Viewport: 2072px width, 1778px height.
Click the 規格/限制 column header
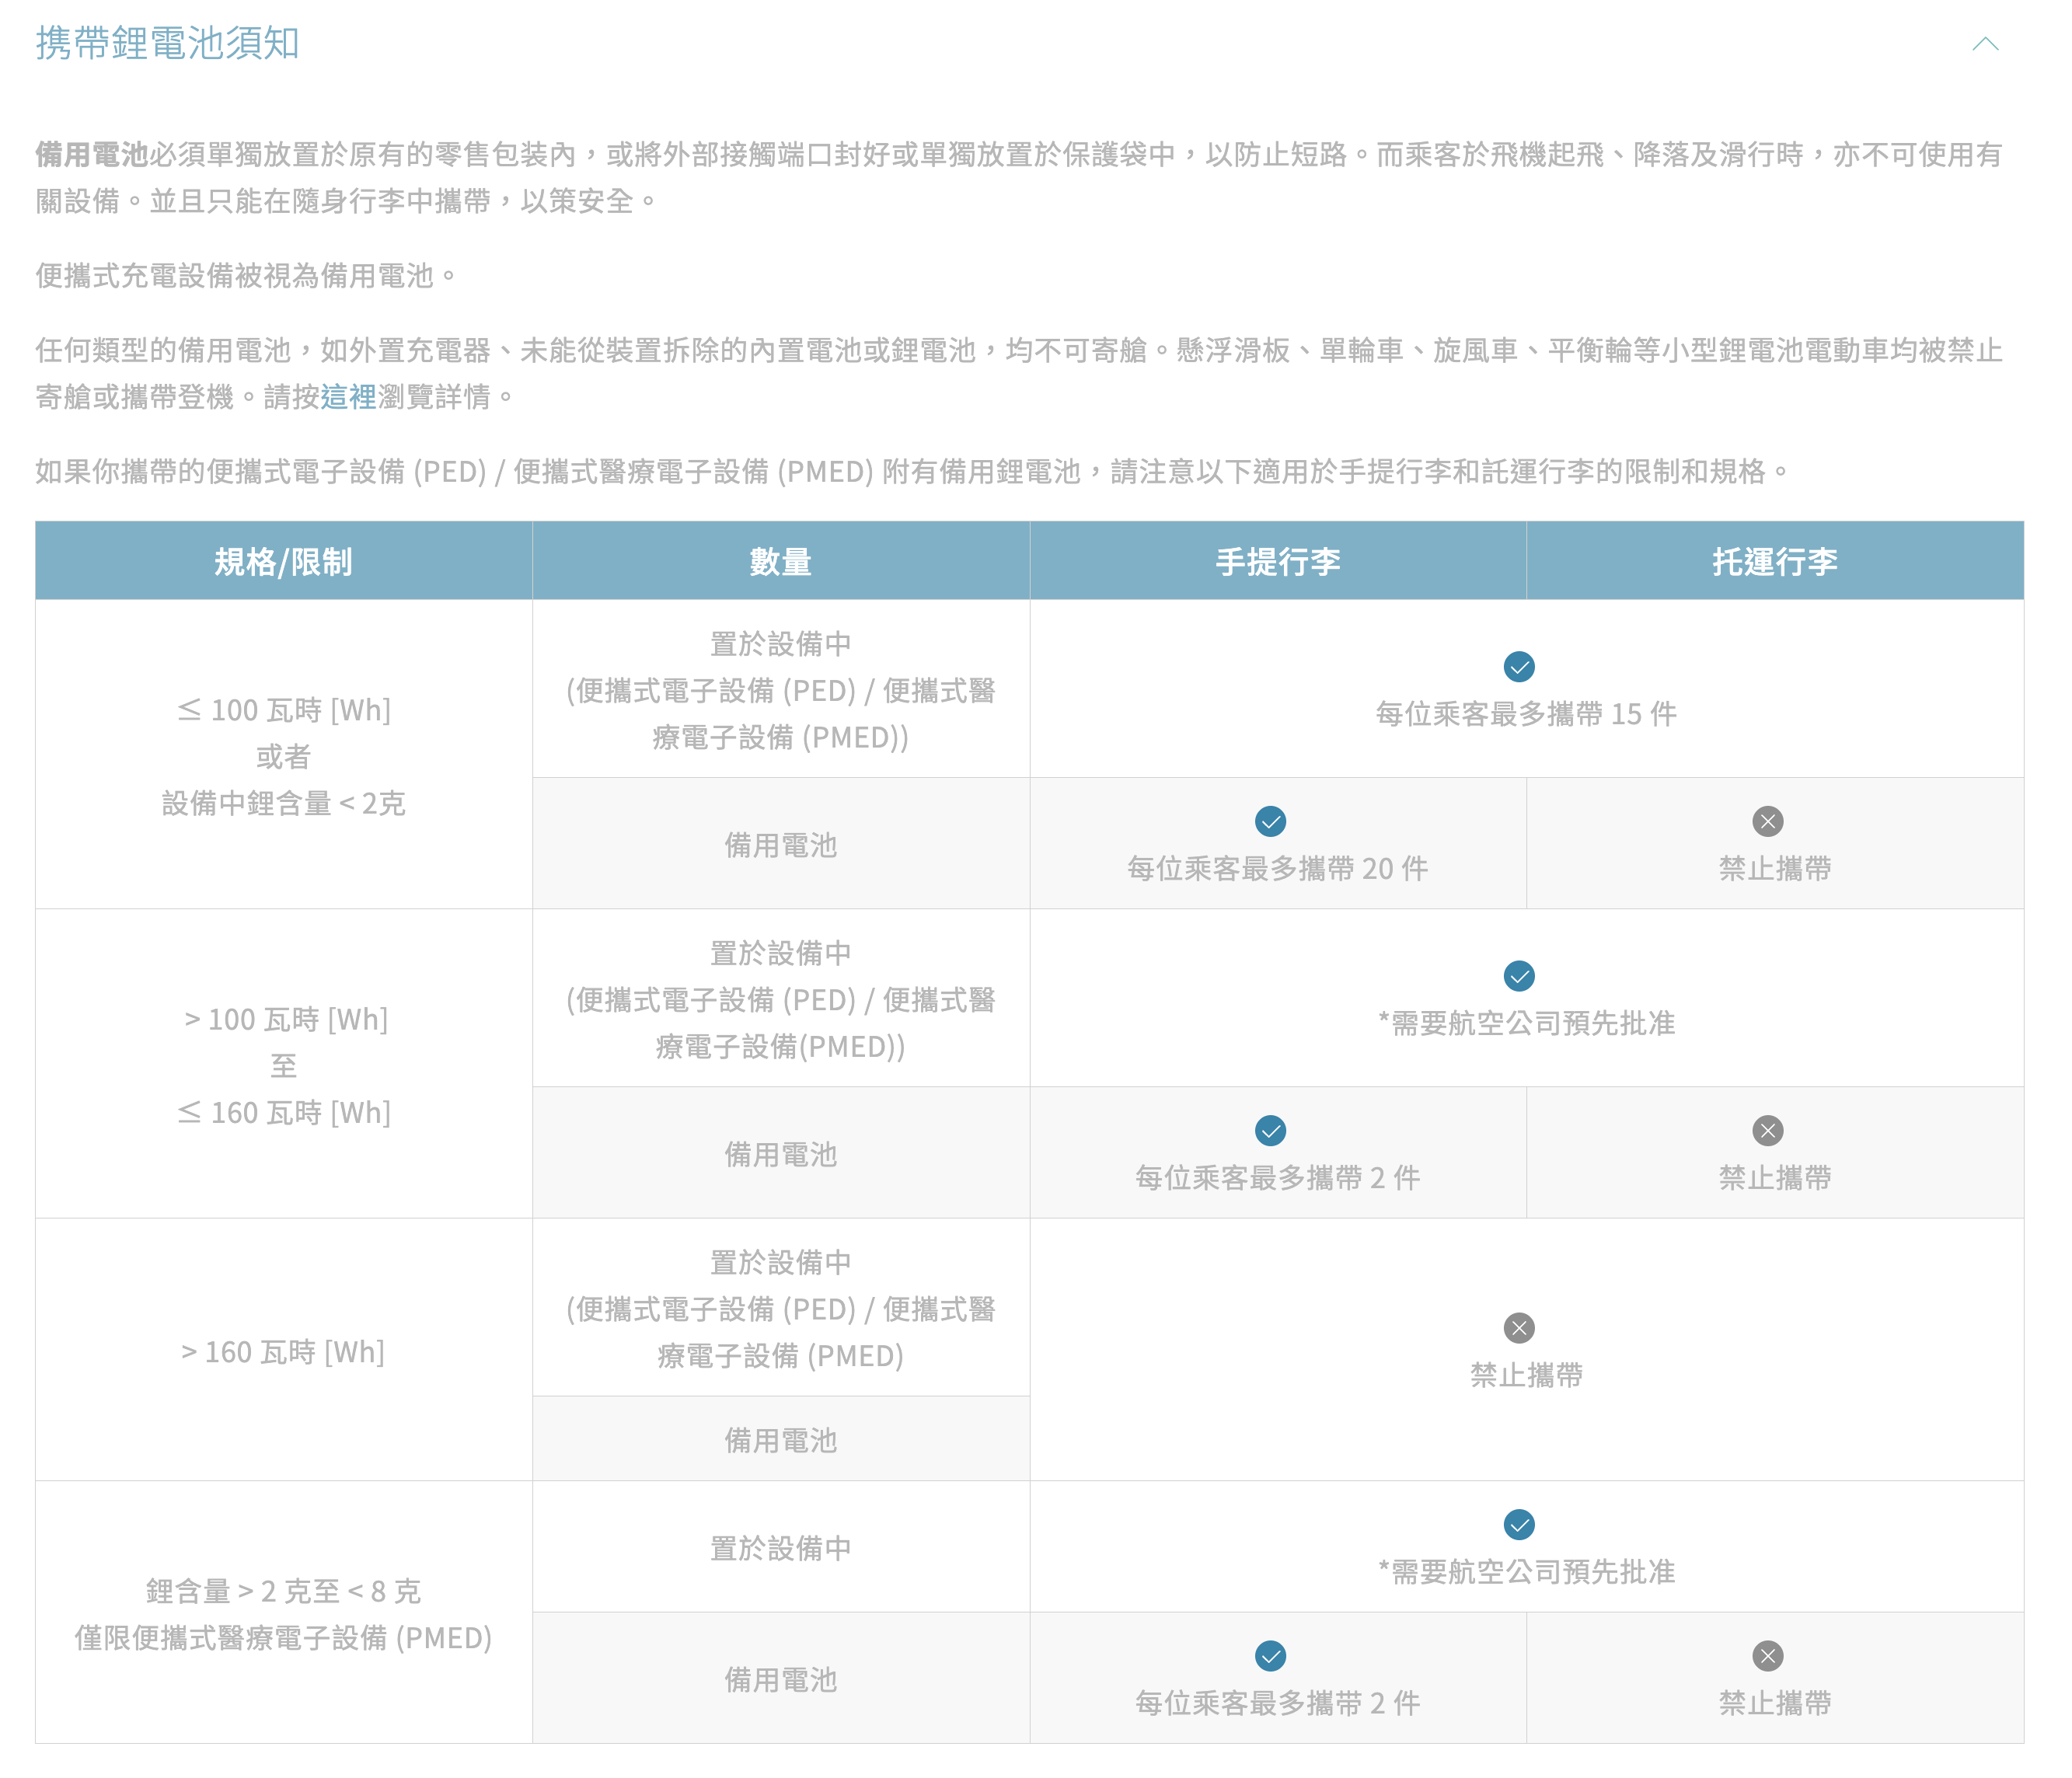(x=283, y=561)
